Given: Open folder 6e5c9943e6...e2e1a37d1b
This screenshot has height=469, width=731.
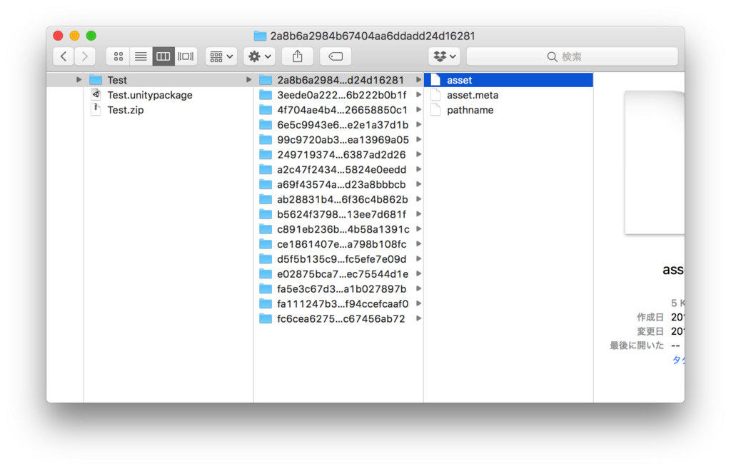Looking at the screenshot, I should coord(339,125).
